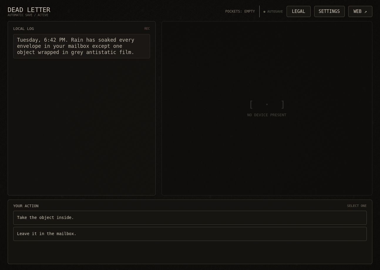380x270 pixels.
Task: Click the empty device placeholder bracket icon
Action: [x=267, y=104]
